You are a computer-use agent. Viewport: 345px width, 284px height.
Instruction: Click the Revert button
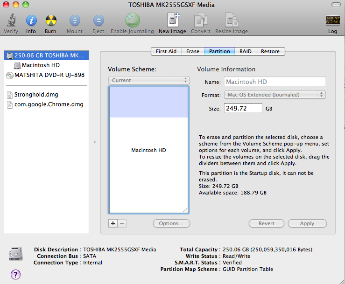[267, 223]
